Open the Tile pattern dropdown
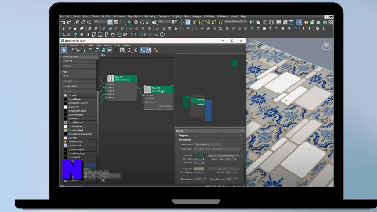The image size is (377, 212). click(x=207, y=144)
